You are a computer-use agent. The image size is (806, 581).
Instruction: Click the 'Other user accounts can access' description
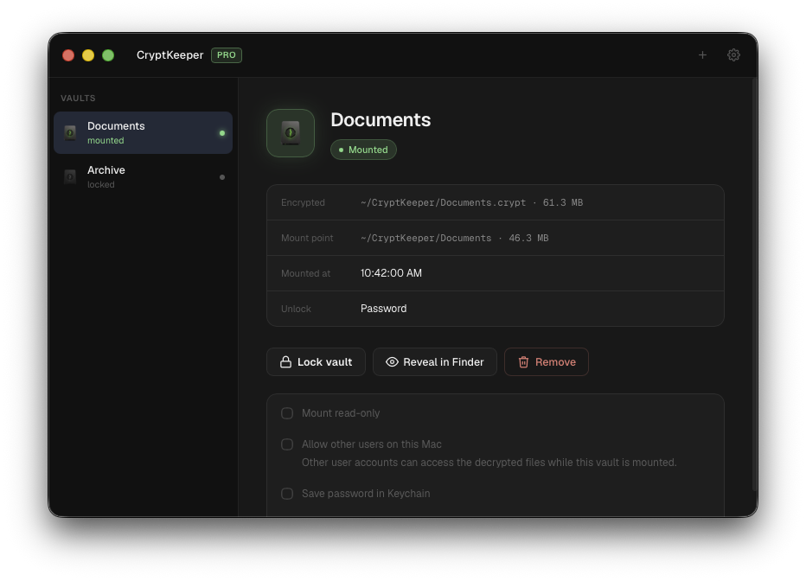click(x=489, y=463)
